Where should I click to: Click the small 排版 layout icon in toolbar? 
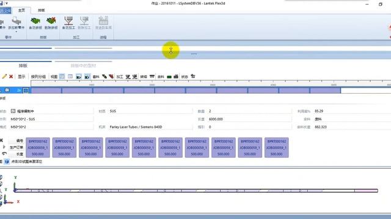(152, 77)
